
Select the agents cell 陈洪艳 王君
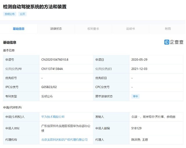coord(156,140)
